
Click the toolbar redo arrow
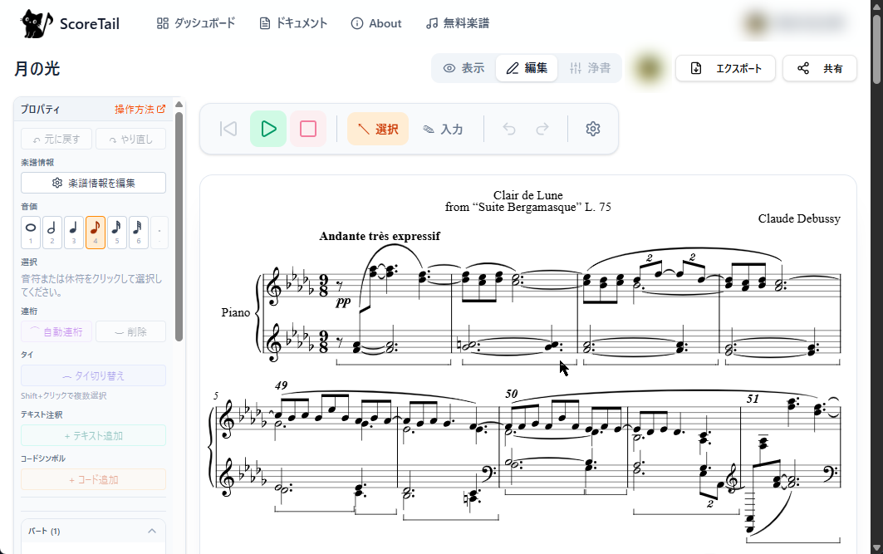pos(542,129)
